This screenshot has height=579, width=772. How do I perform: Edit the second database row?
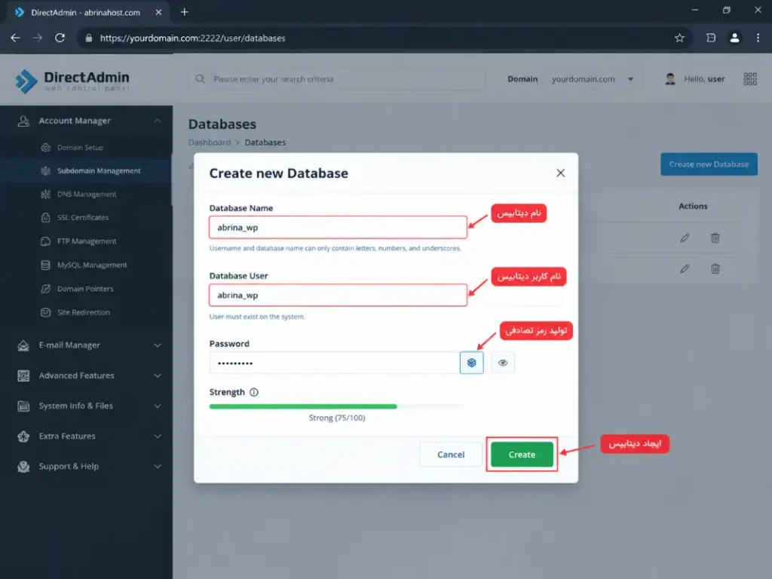coord(685,269)
